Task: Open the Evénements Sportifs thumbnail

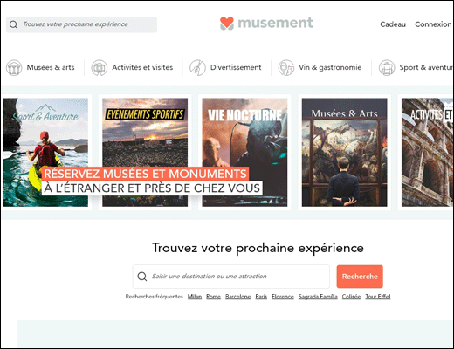Action: click(145, 153)
